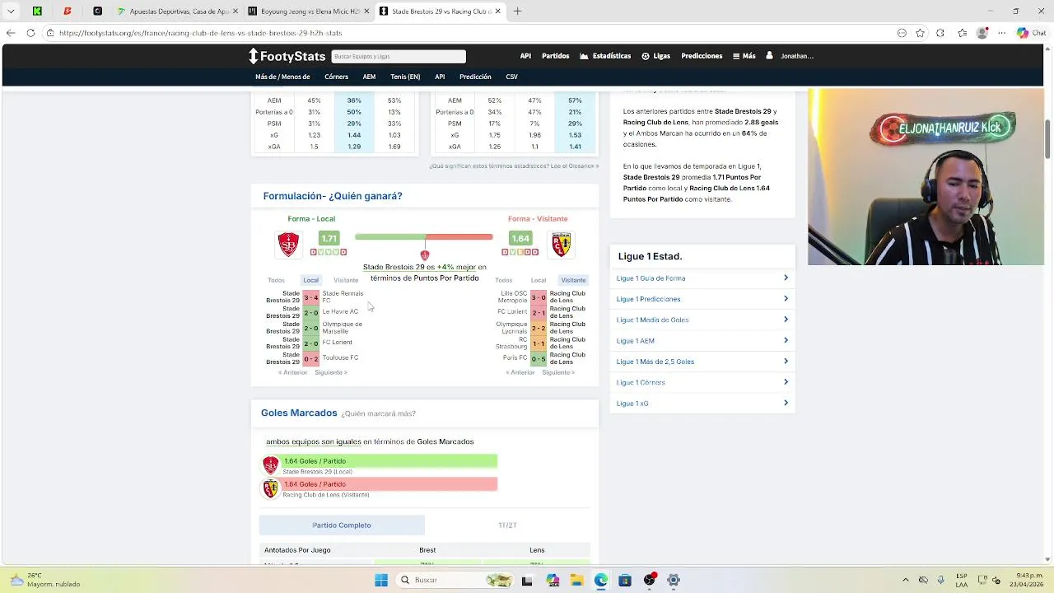Open tab list dropdown chevron in browser

pyautogui.click(x=11, y=12)
